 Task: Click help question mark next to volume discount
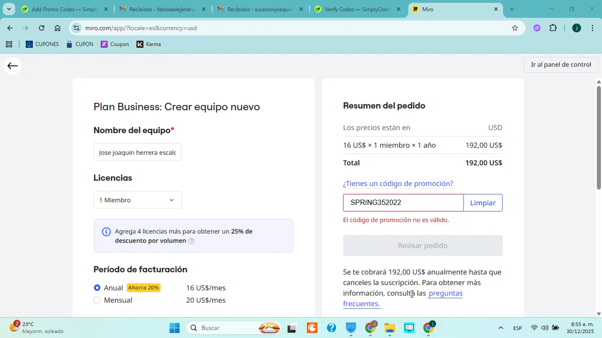point(191,241)
